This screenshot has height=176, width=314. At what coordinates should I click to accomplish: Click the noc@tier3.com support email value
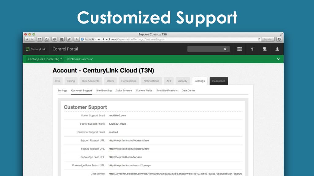pyautogui.click(x=117, y=116)
